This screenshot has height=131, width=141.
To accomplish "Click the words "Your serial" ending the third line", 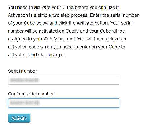I will point(121,23).
